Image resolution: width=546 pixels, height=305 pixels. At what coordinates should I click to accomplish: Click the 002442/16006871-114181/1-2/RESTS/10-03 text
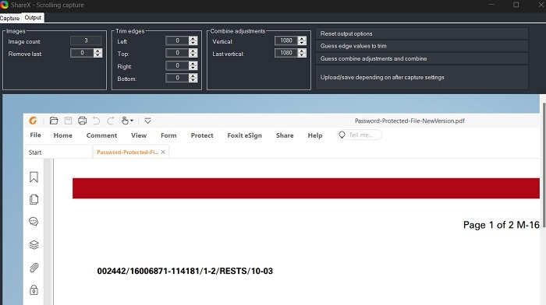(185, 271)
